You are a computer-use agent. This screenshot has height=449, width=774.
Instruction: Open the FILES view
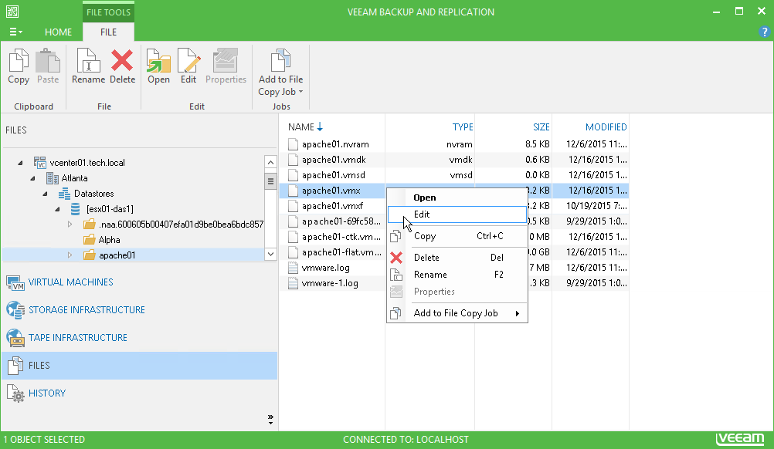click(139, 365)
